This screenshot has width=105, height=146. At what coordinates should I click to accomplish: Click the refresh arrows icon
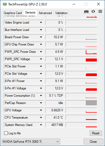pyautogui.click(x=93, y=11)
